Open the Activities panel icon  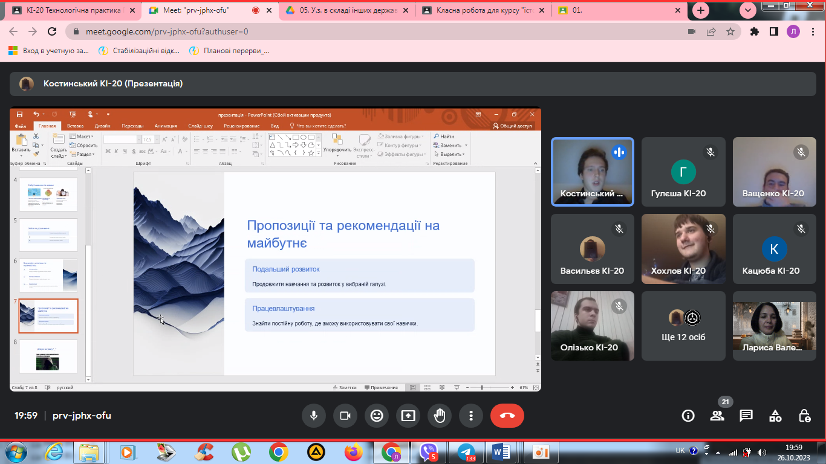(775, 416)
